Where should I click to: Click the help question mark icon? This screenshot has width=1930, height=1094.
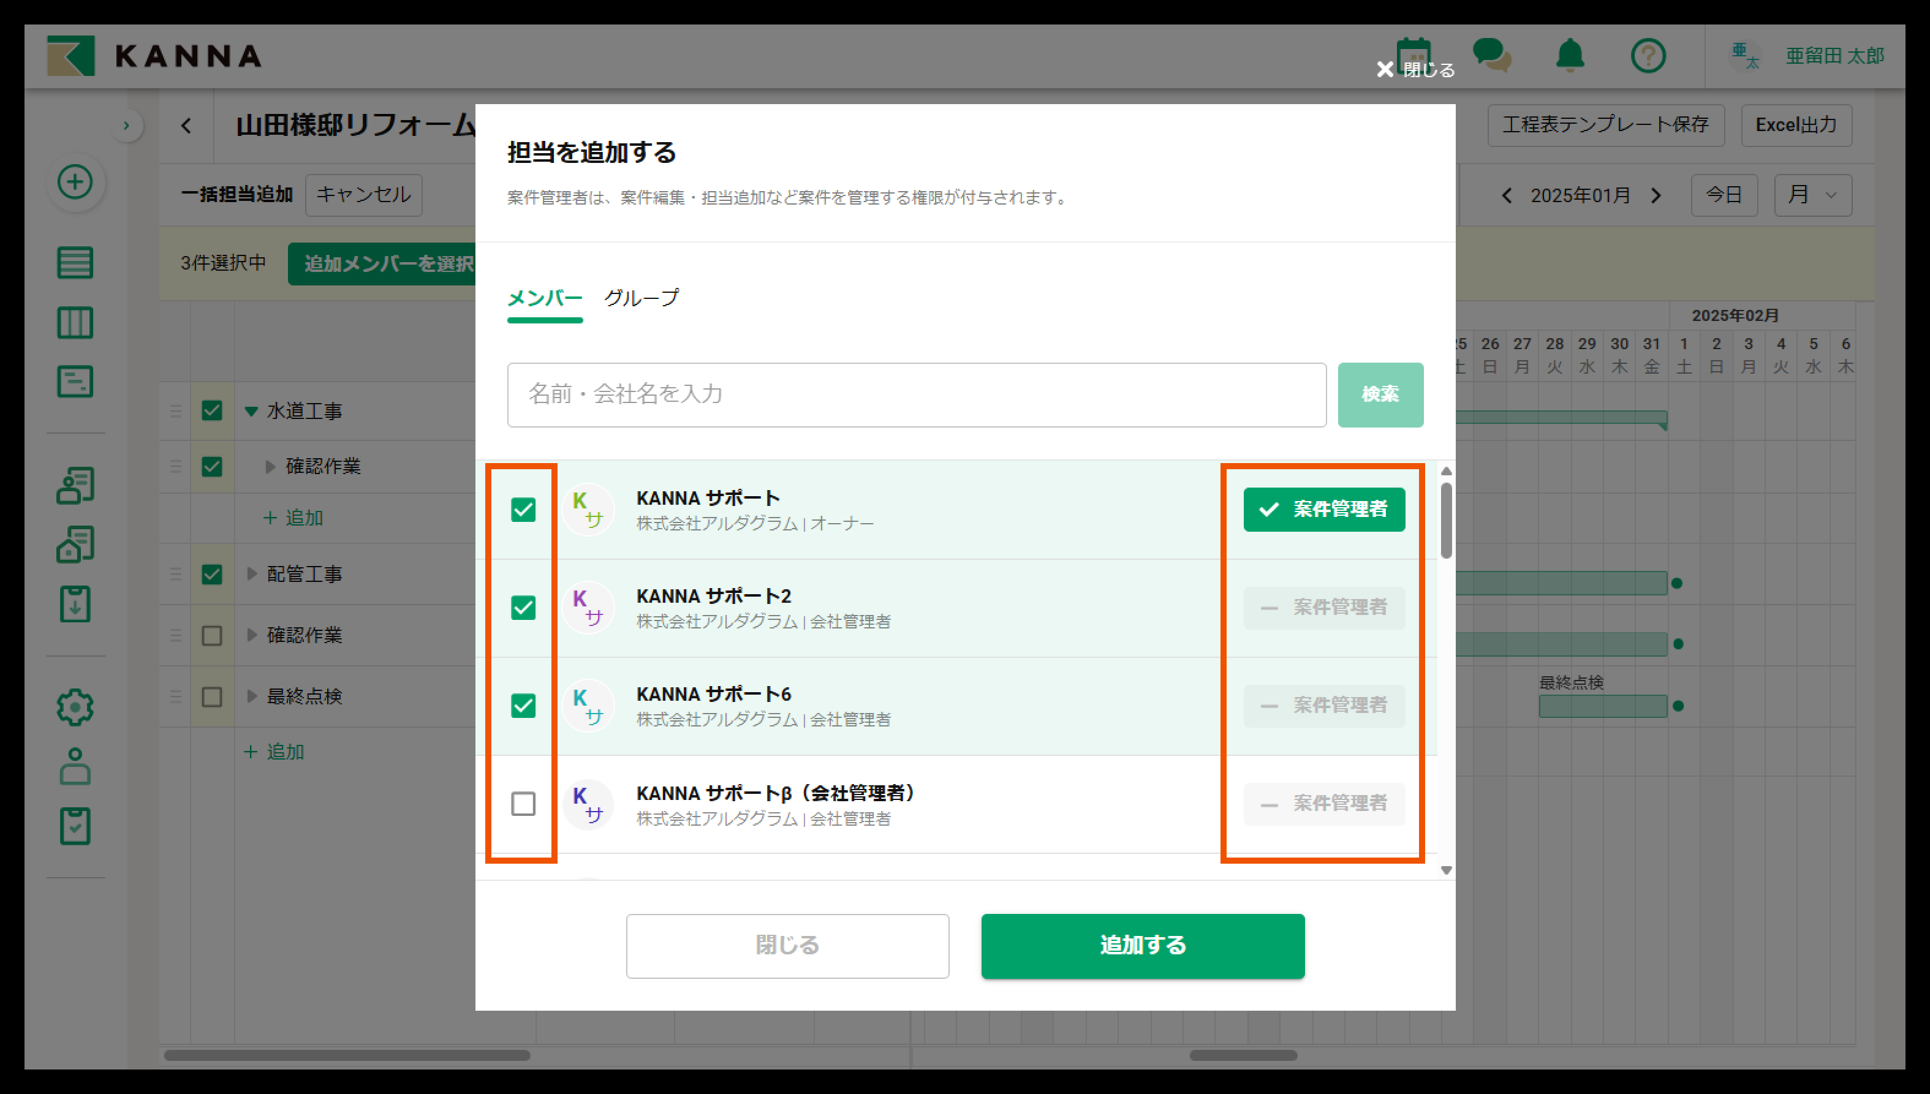point(1648,56)
